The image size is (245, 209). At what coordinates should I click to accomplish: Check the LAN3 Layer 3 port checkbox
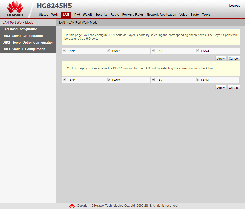point(153,50)
